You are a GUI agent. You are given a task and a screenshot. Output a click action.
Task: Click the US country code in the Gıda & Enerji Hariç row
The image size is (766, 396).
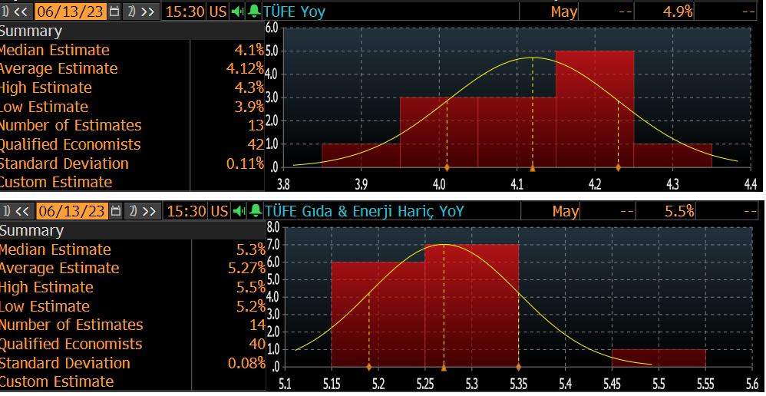[x=220, y=211]
